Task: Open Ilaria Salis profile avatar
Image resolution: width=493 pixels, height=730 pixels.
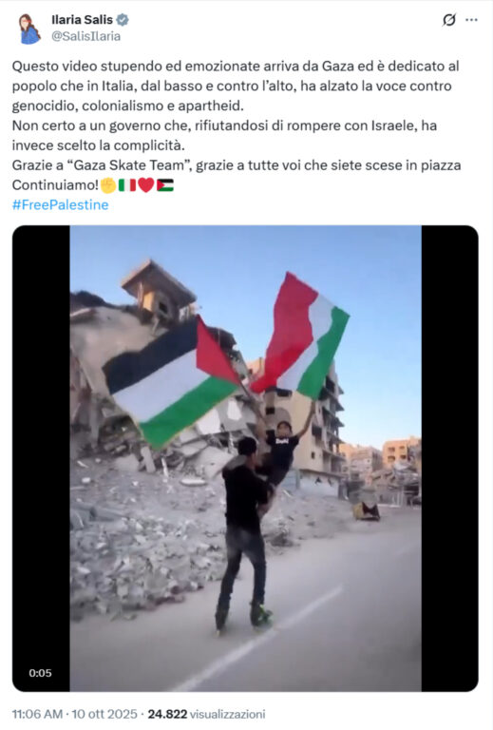Action: [29, 29]
